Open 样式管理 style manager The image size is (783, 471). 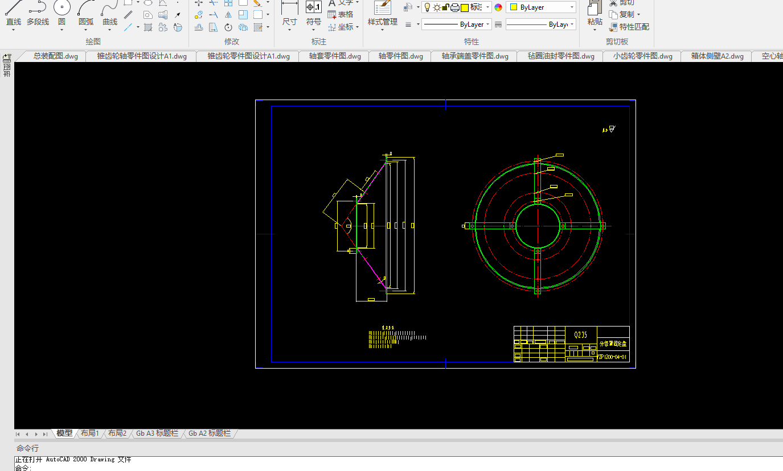point(383,14)
